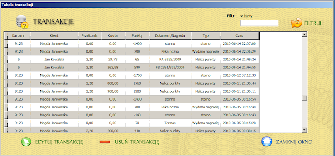Click Wydano nagrodę in Termos row
The width and height of the screenshot is (335, 156).
coord(205,123)
